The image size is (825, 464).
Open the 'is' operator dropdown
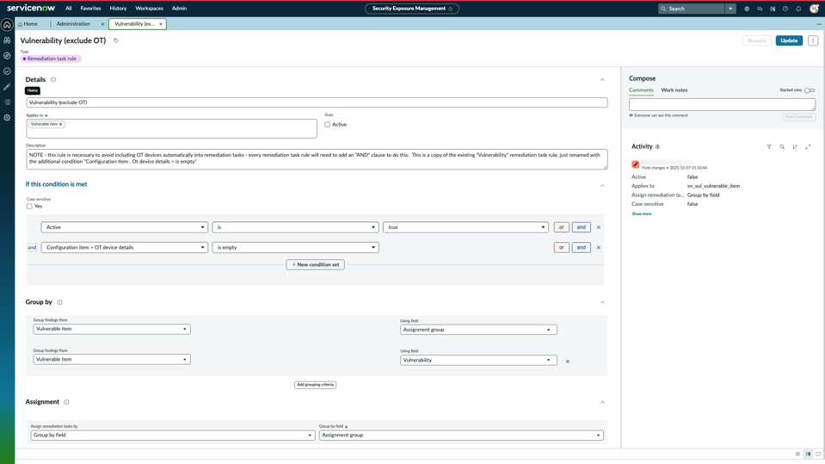[x=295, y=227]
